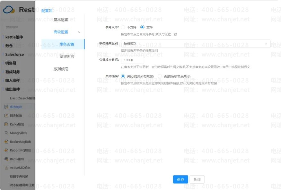The width and height of the screenshot is (281, 190).
Task: Select 动态创建调度任务 in component list
Action: point(22,185)
